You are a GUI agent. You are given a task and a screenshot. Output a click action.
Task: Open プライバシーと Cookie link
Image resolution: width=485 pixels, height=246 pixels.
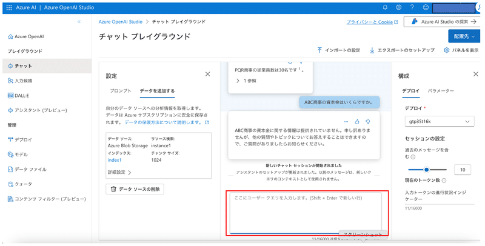tap(372, 22)
